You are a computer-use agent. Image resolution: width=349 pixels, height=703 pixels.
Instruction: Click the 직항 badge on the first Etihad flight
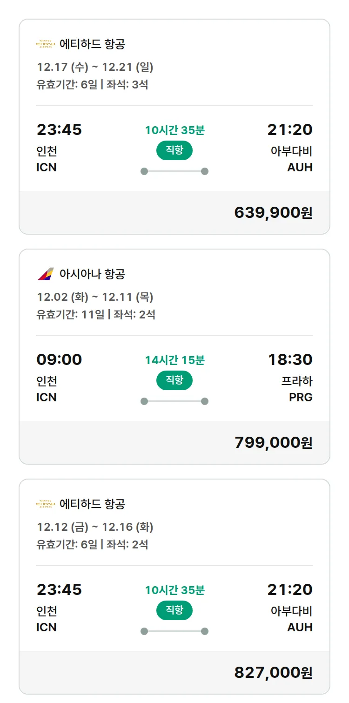[174, 150]
